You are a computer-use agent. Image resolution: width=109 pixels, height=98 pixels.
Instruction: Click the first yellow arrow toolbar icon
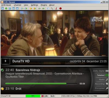tap(31, 8)
